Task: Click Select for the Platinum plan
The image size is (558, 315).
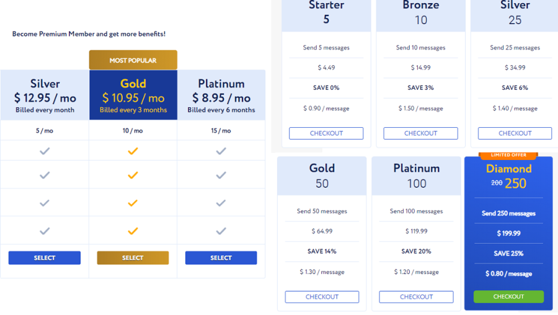Action: [221, 258]
